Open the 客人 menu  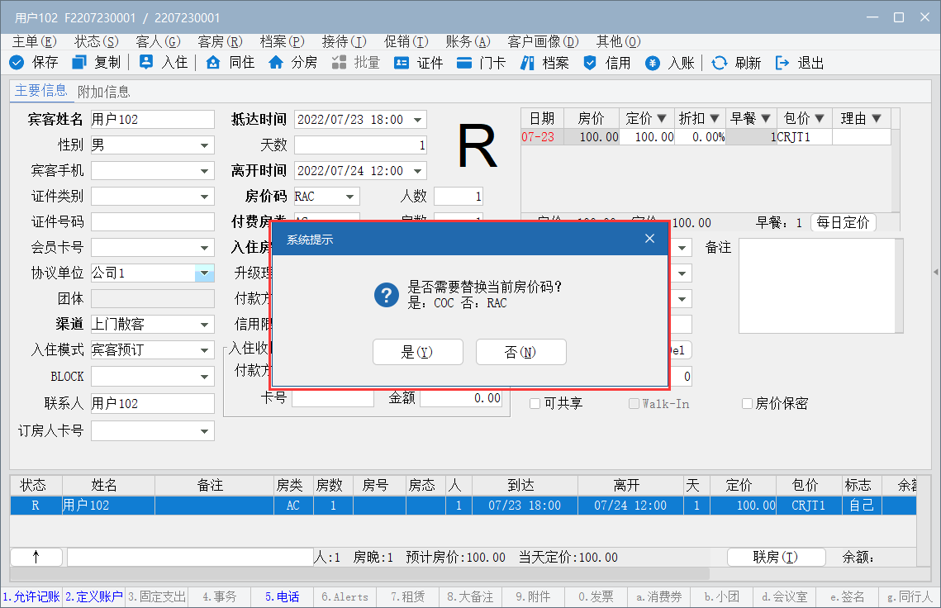coord(158,41)
